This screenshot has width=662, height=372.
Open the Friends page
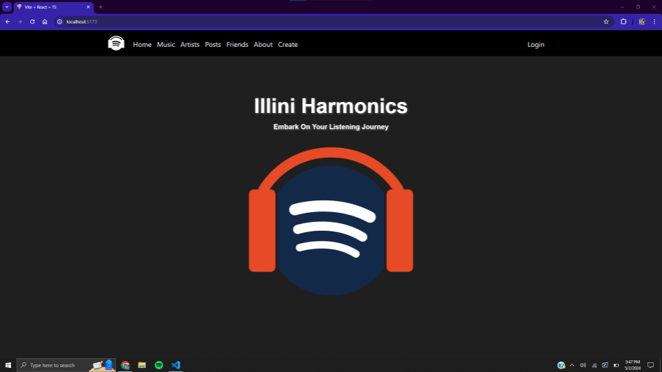[x=237, y=45]
